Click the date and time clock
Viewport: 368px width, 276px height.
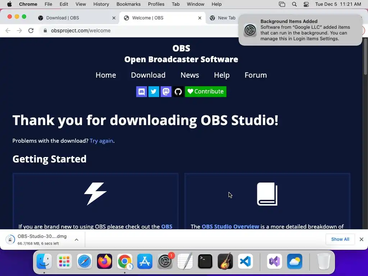click(338, 4)
